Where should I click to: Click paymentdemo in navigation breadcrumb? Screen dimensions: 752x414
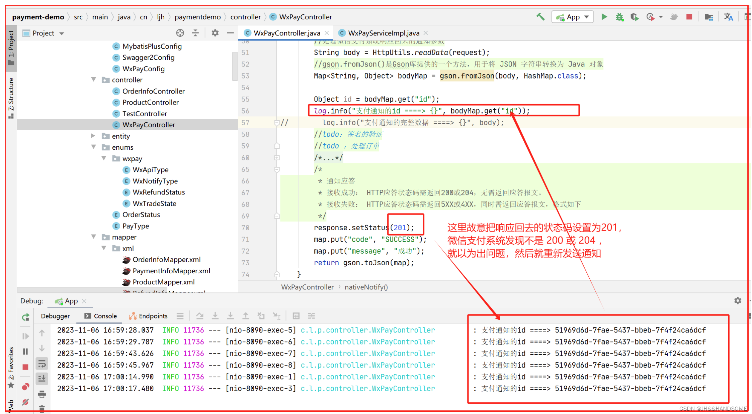point(197,17)
